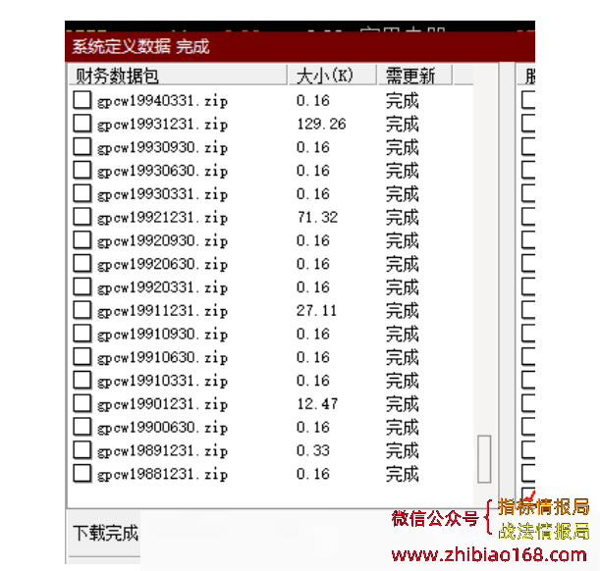
Task: Toggle checkbox for gpcw19900630.zip
Action: pyautogui.click(x=82, y=427)
